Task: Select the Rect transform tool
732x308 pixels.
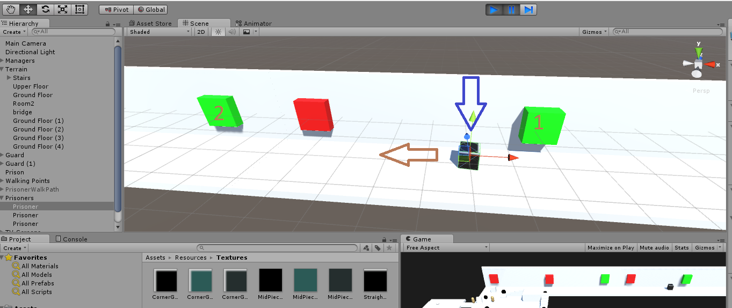Action: tap(79, 9)
